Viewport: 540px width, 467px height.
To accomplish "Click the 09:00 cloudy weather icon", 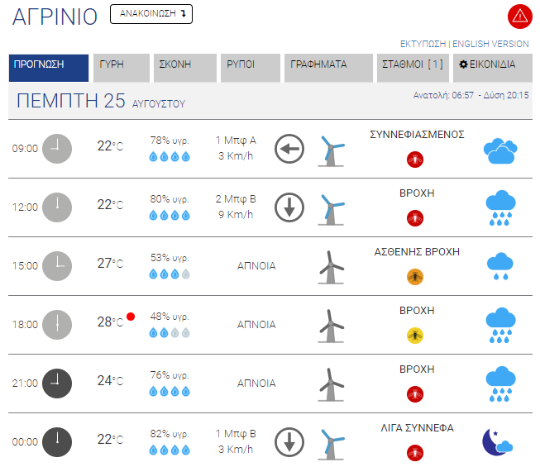I will (500, 150).
